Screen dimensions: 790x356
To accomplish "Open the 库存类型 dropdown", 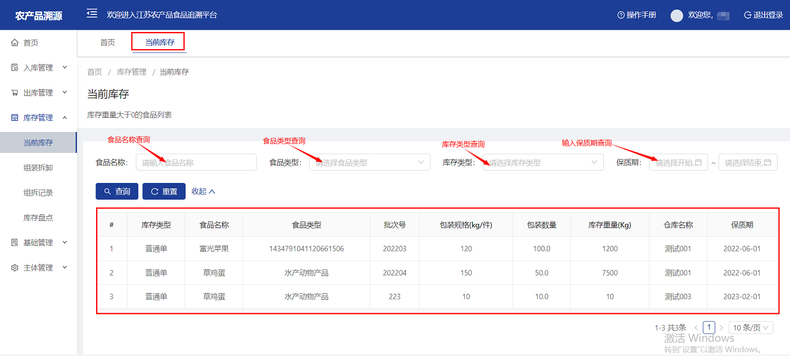I will click(543, 162).
